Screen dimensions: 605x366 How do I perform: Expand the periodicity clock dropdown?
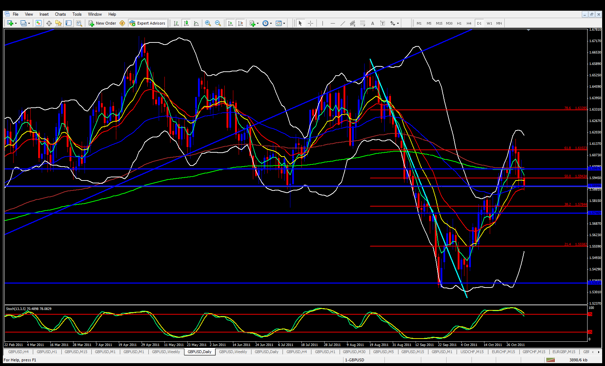271,23
